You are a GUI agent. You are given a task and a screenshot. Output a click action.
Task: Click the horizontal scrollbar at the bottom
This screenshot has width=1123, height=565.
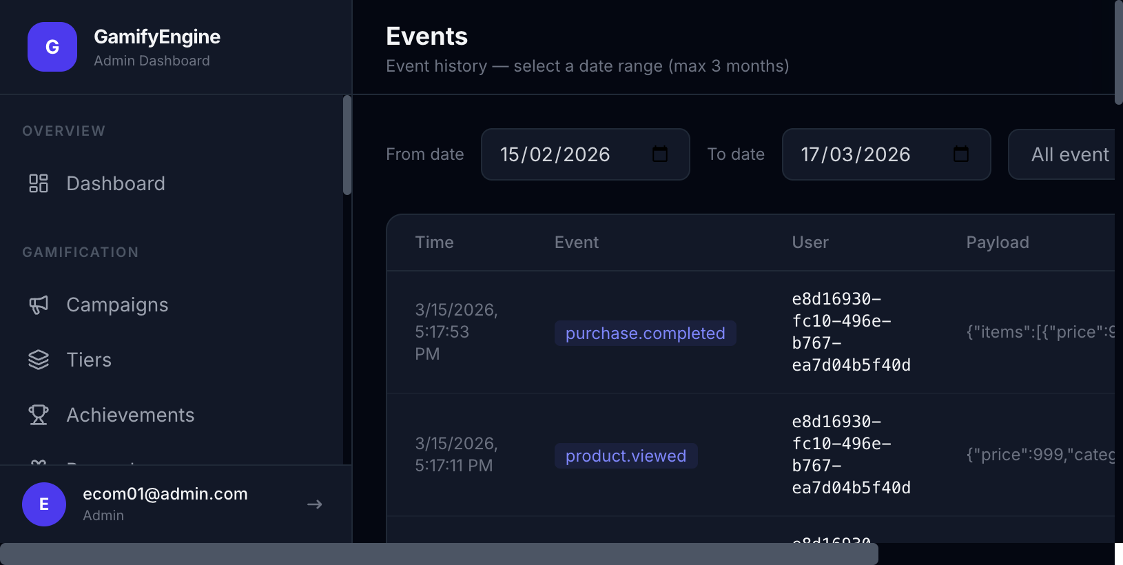(439, 554)
